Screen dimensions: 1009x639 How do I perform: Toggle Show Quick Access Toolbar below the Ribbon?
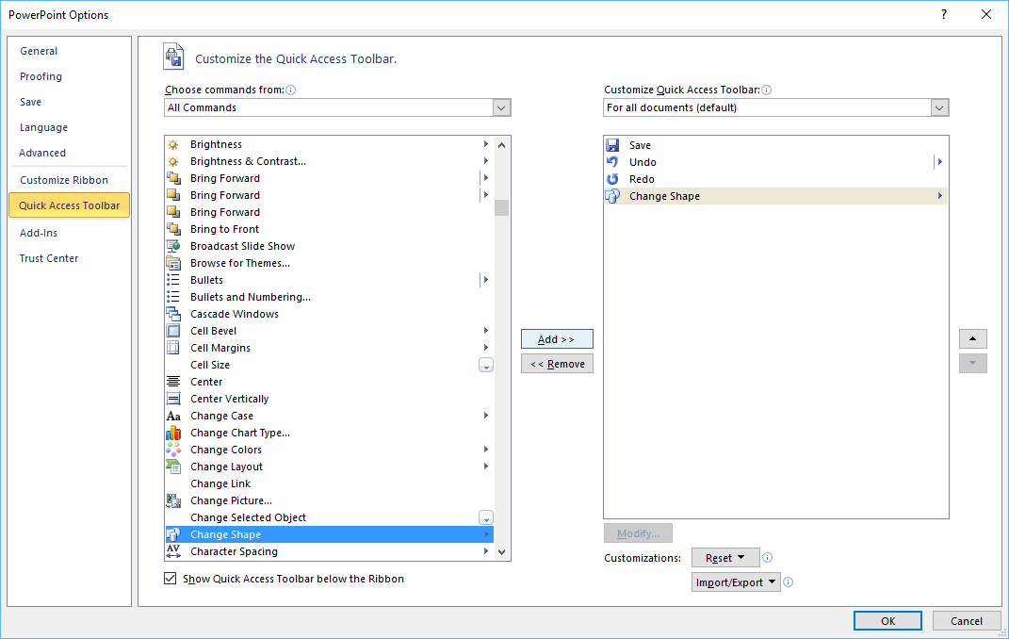click(x=171, y=579)
